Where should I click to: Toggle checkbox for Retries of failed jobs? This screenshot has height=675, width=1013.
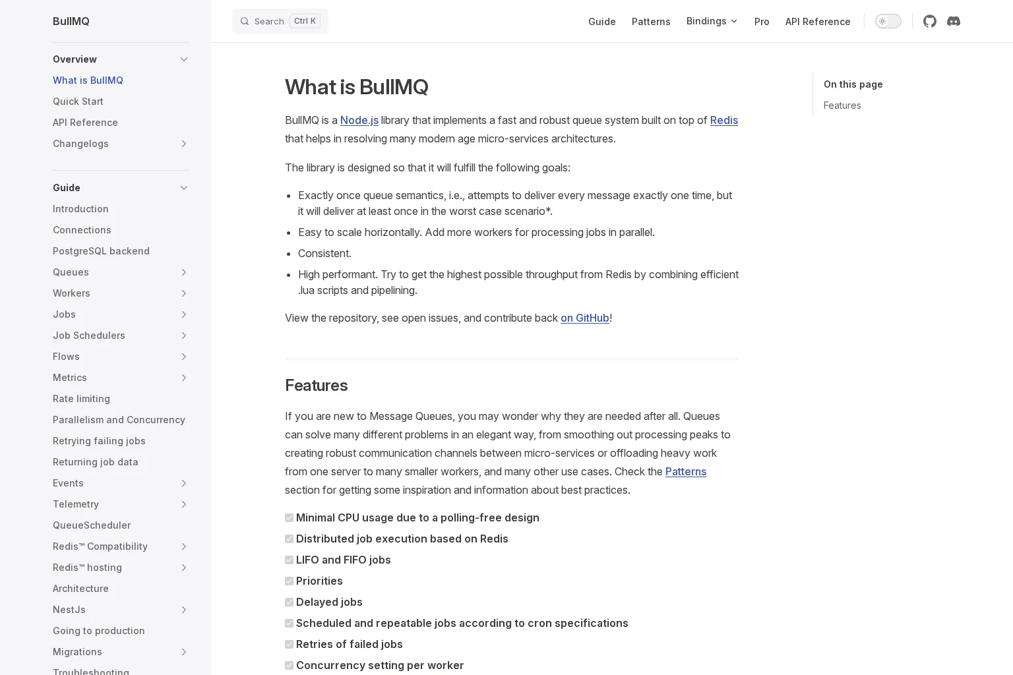[289, 645]
